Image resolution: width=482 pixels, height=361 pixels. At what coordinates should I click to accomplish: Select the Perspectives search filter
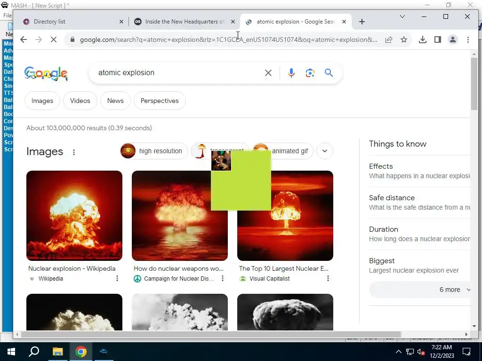tap(160, 101)
